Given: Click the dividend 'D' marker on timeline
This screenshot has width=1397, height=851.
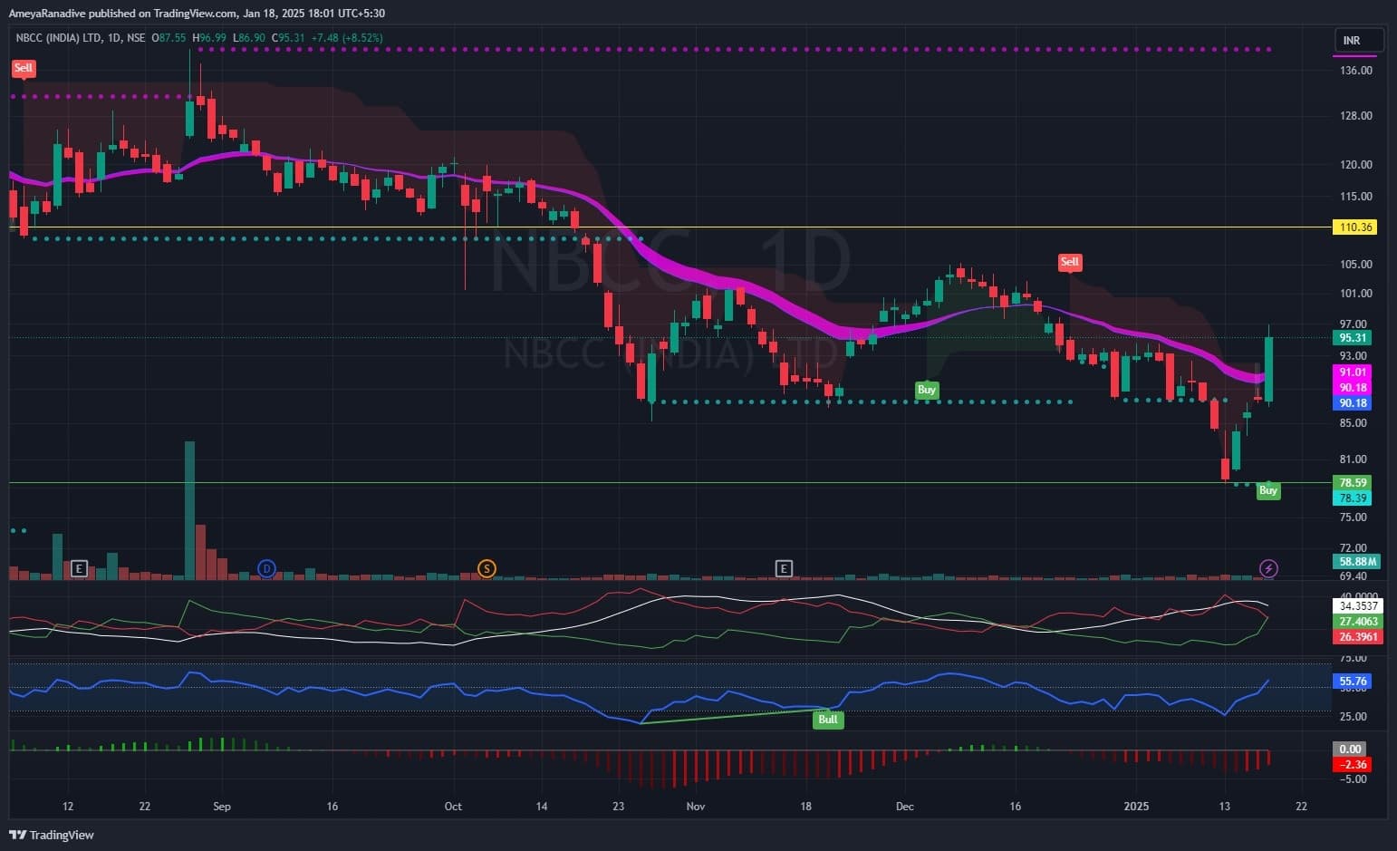Looking at the screenshot, I should coord(265,569).
